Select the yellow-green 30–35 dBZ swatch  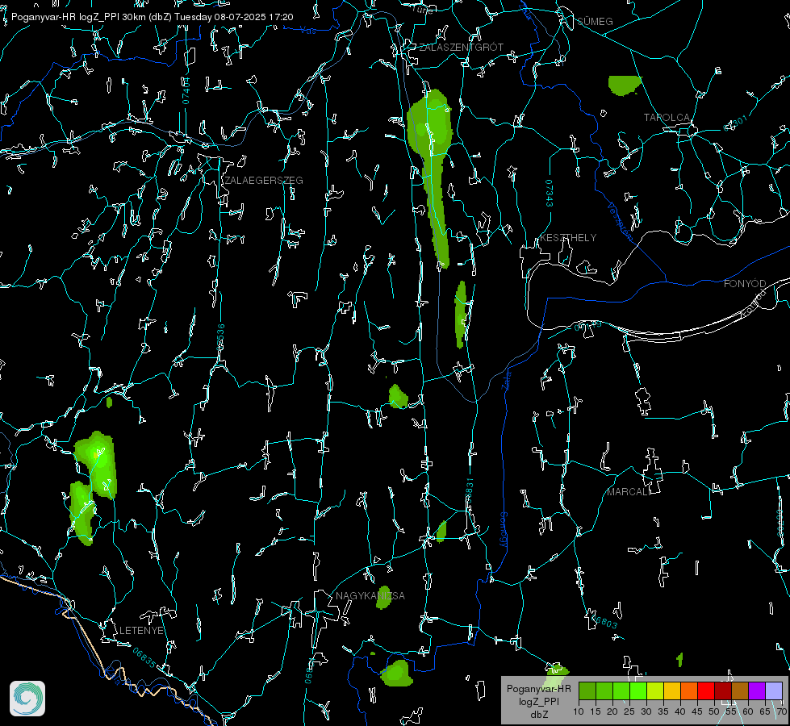tap(655, 691)
